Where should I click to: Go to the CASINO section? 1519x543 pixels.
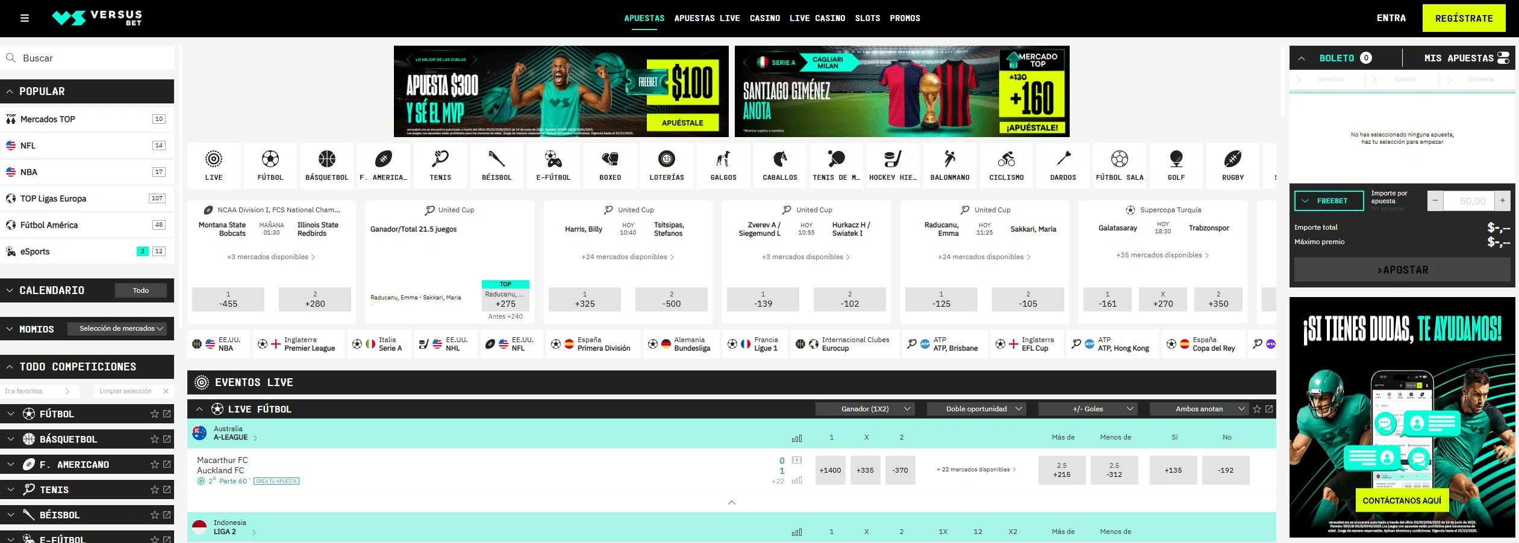[765, 18]
